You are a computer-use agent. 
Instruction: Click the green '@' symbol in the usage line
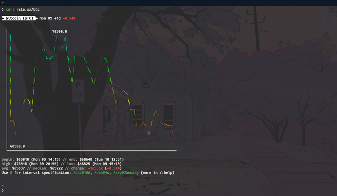click(11, 173)
